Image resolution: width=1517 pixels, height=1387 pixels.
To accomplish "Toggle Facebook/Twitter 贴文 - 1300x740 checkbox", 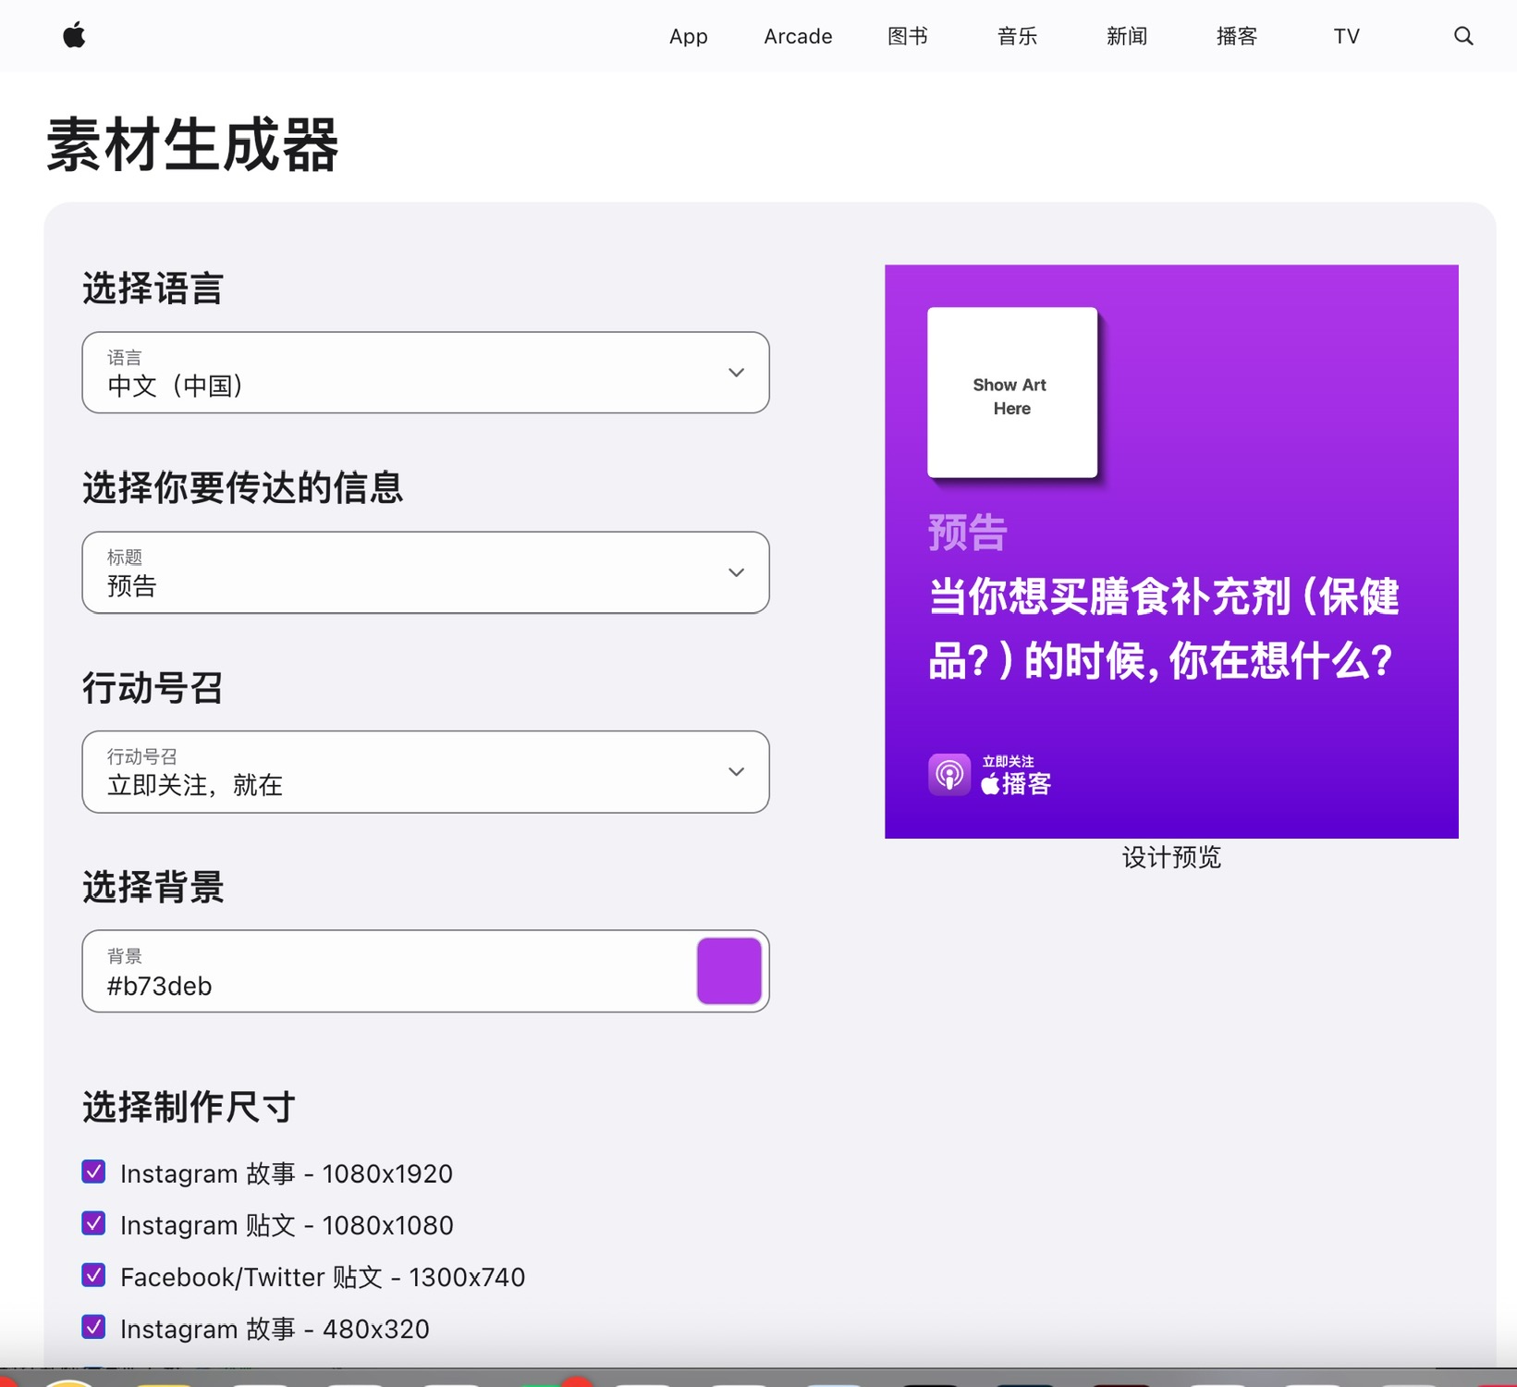I will [93, 1276].
